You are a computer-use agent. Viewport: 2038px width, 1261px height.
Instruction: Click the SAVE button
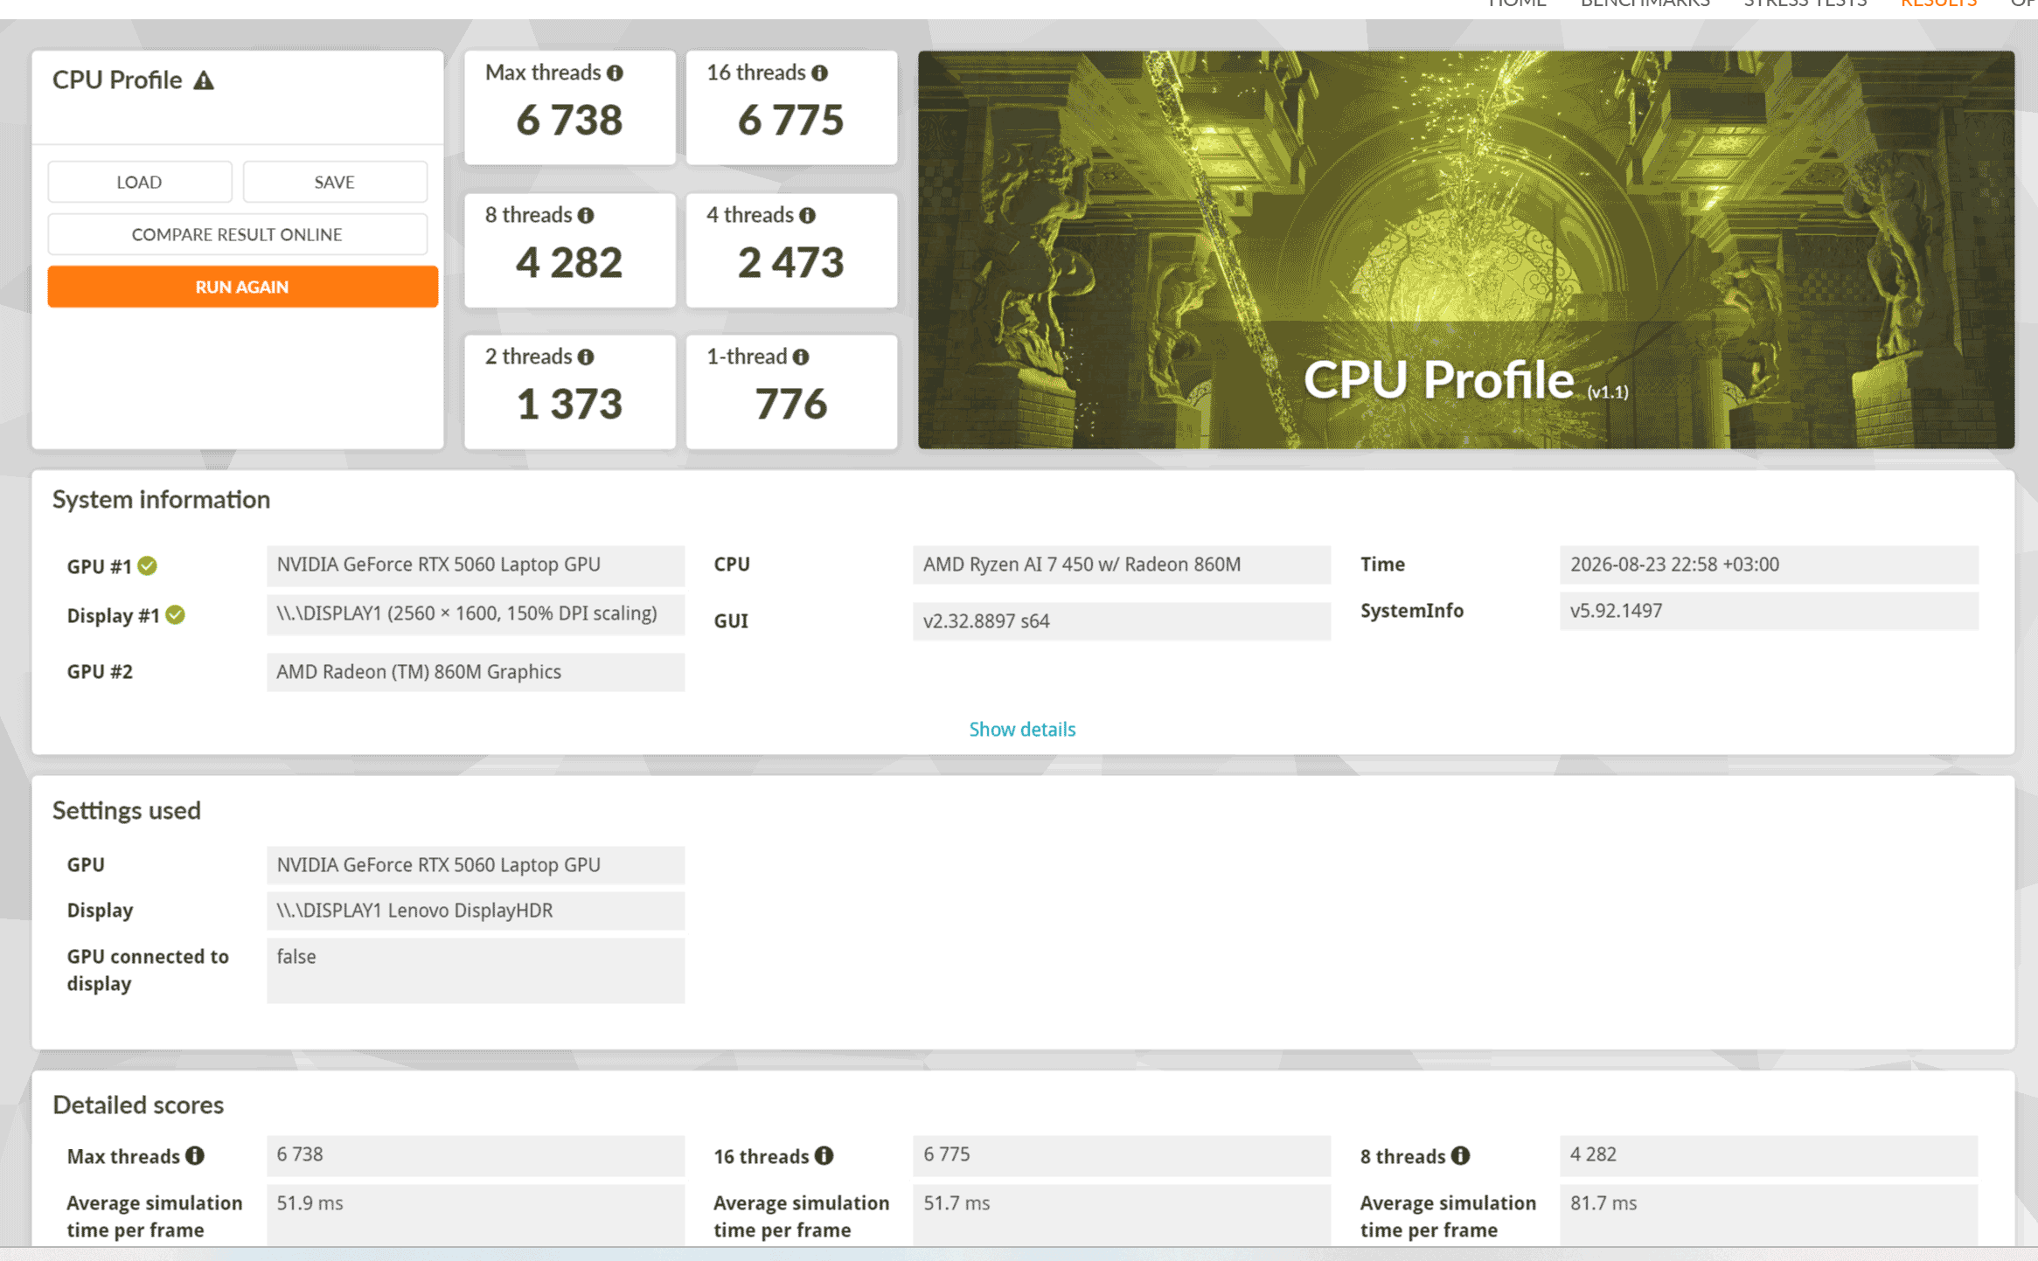[335, 182]
